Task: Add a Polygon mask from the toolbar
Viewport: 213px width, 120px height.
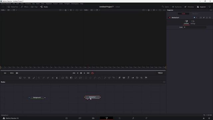Action: coord(95,78)
